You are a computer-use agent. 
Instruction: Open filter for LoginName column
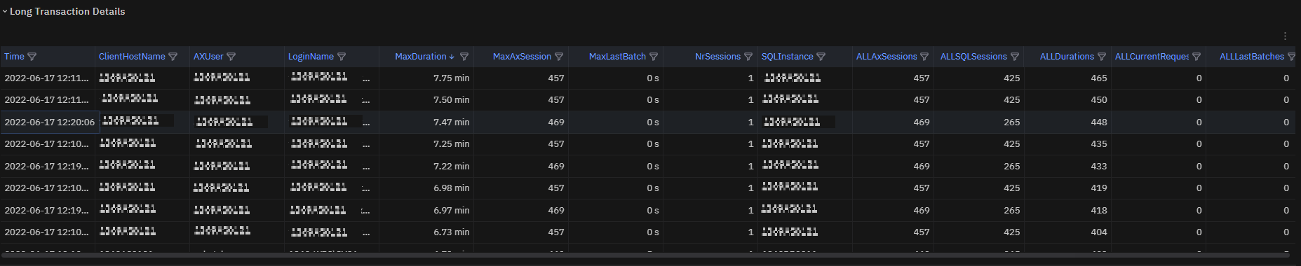click(x=342, y=57)
